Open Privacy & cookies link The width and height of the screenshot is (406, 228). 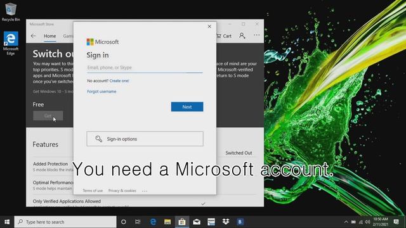(x=122, y=191)
